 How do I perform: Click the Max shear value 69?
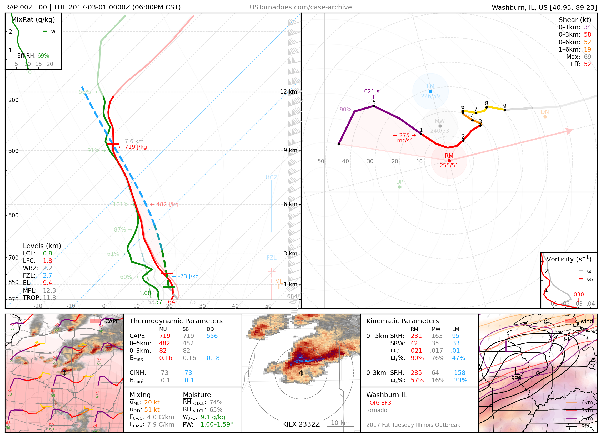pos(588,57)
